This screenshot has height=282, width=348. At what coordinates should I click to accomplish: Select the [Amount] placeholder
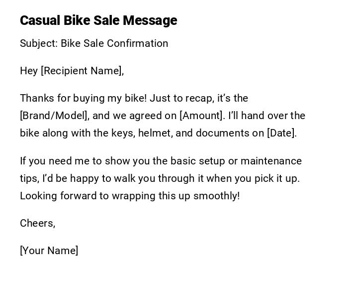pos(201,116)
